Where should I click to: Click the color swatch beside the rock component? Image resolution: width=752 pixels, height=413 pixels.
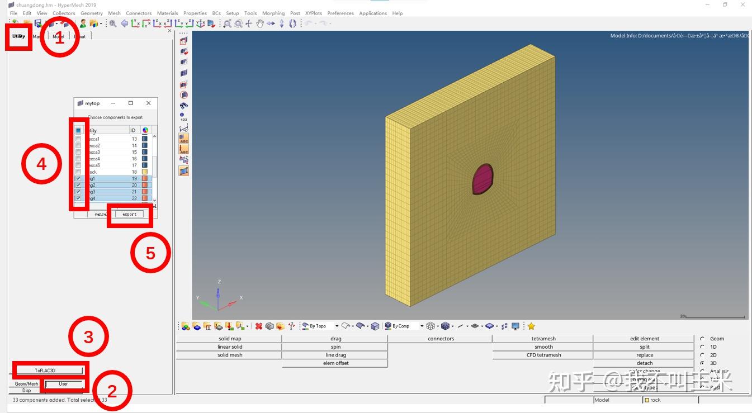tap(145, 171)
